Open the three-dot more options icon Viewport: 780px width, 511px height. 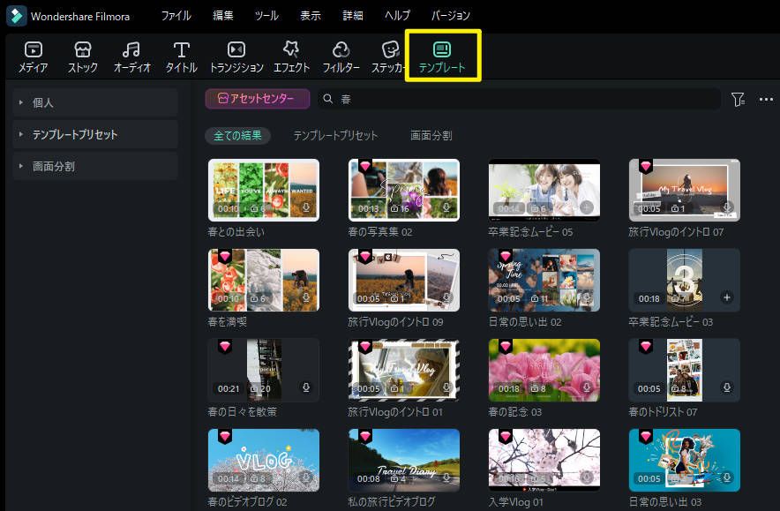pos(764,101)
